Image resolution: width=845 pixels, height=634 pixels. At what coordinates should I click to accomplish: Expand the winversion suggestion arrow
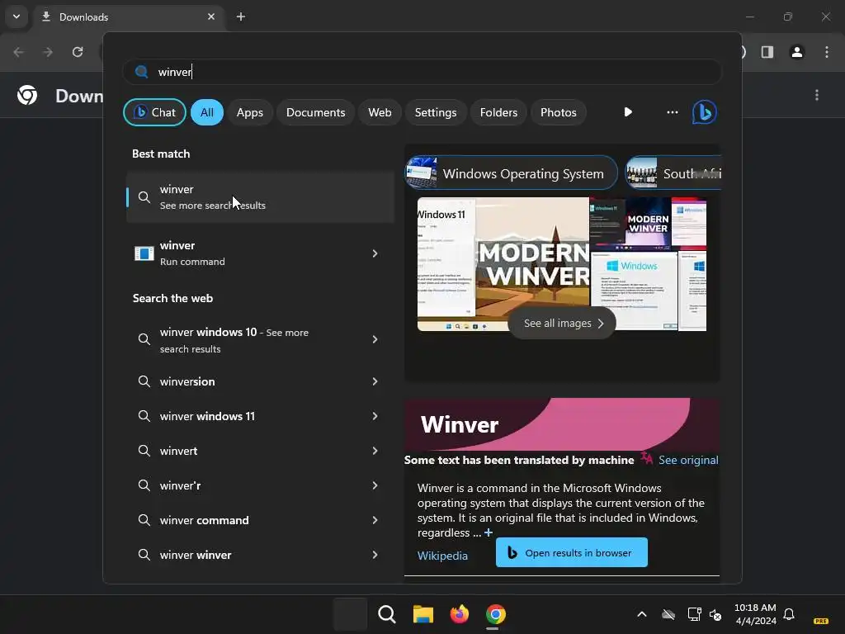(x=375, y=381)
